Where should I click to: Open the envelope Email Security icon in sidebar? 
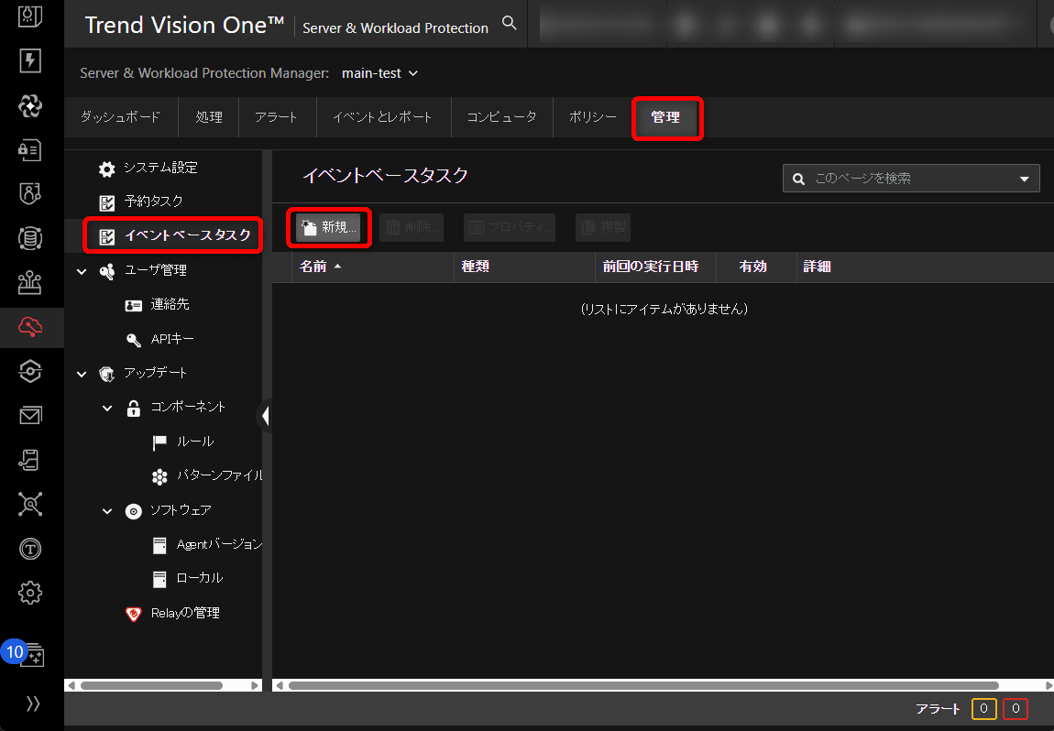click(x=30, y=415)
